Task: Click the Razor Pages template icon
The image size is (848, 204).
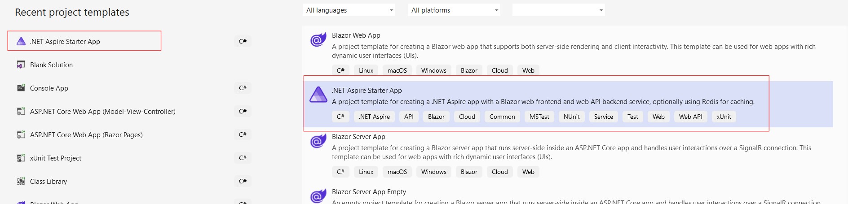Action: pyautogui.click(x=21, y=135)
